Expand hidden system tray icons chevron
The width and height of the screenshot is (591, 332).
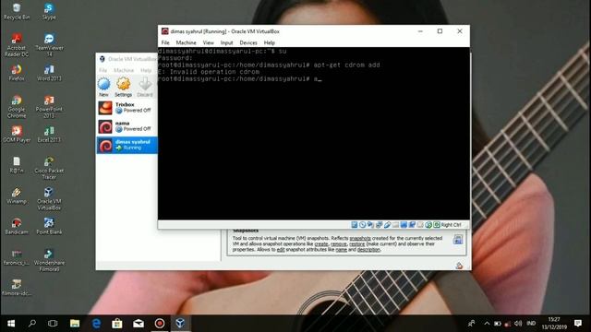pos(487,324)
